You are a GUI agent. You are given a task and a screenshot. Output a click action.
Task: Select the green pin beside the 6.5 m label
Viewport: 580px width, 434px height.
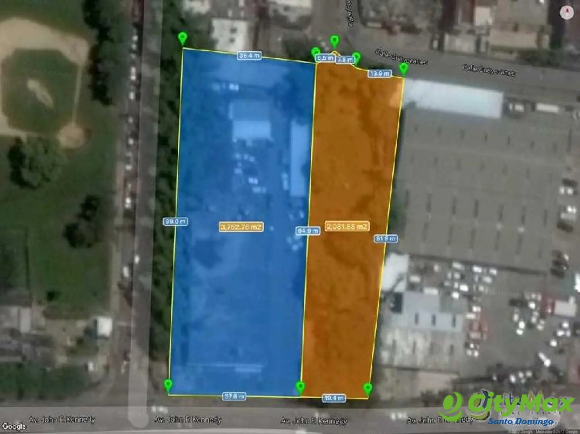(315, 52)
